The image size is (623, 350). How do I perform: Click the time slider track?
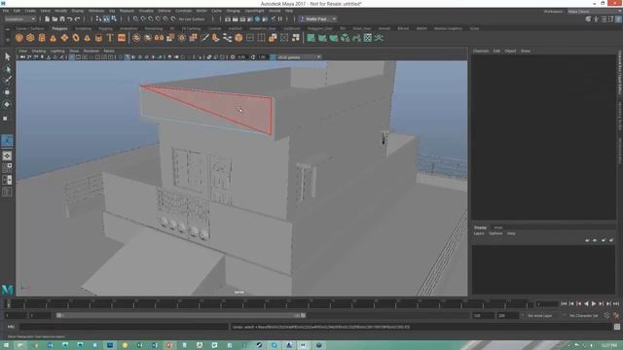pos(269,304)
